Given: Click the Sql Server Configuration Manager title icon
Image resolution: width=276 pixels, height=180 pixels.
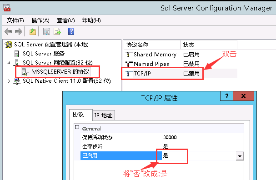Looking at the screenshot, I should click(7, 8).
